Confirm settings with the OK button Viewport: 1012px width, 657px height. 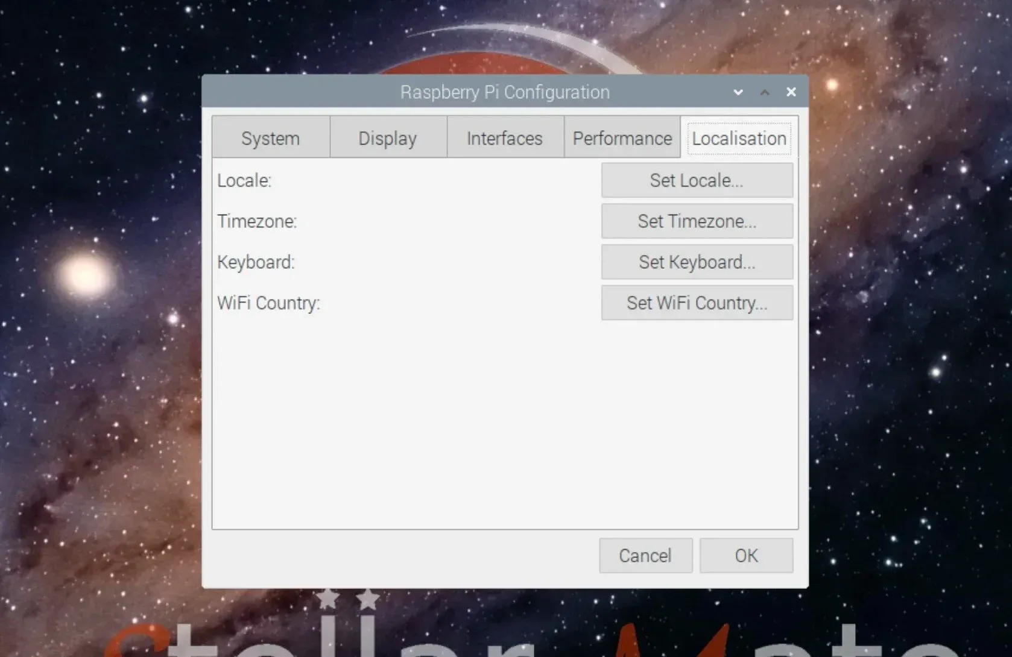click(746, 555)
